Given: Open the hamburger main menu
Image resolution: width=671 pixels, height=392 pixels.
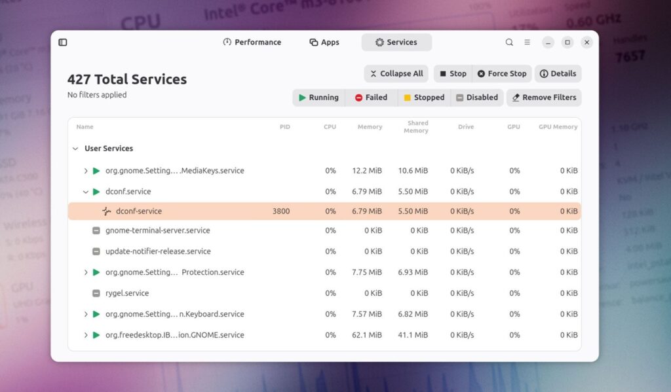Looking at the screenshot, I should tap(527, 43).
